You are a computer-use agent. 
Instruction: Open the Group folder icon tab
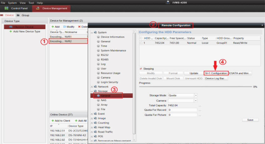coord(18,15)
